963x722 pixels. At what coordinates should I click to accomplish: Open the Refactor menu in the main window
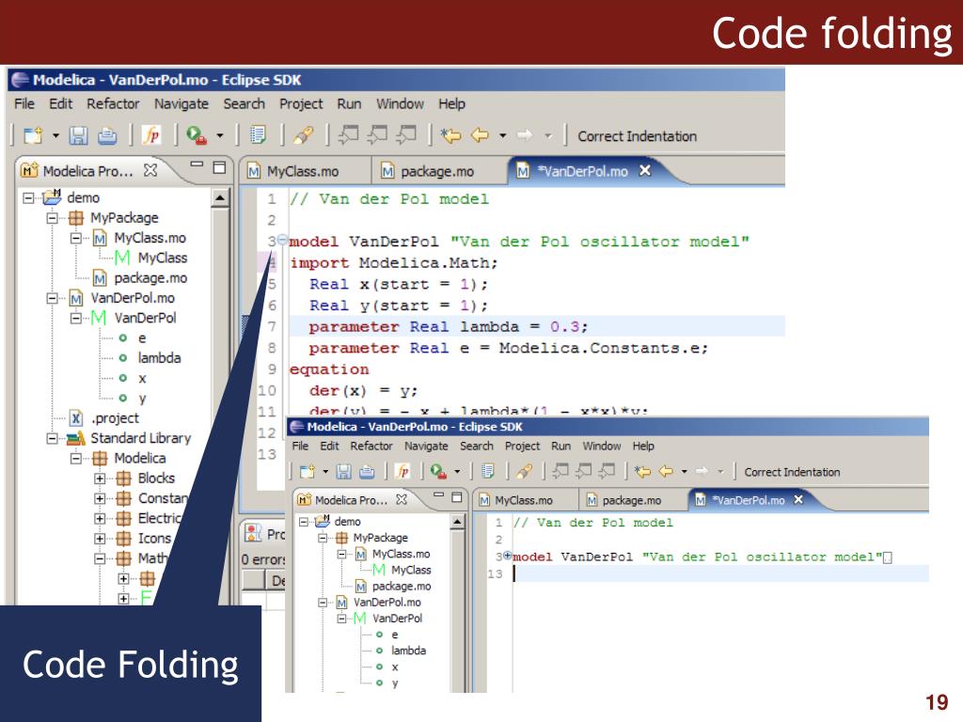coord(113,103)
